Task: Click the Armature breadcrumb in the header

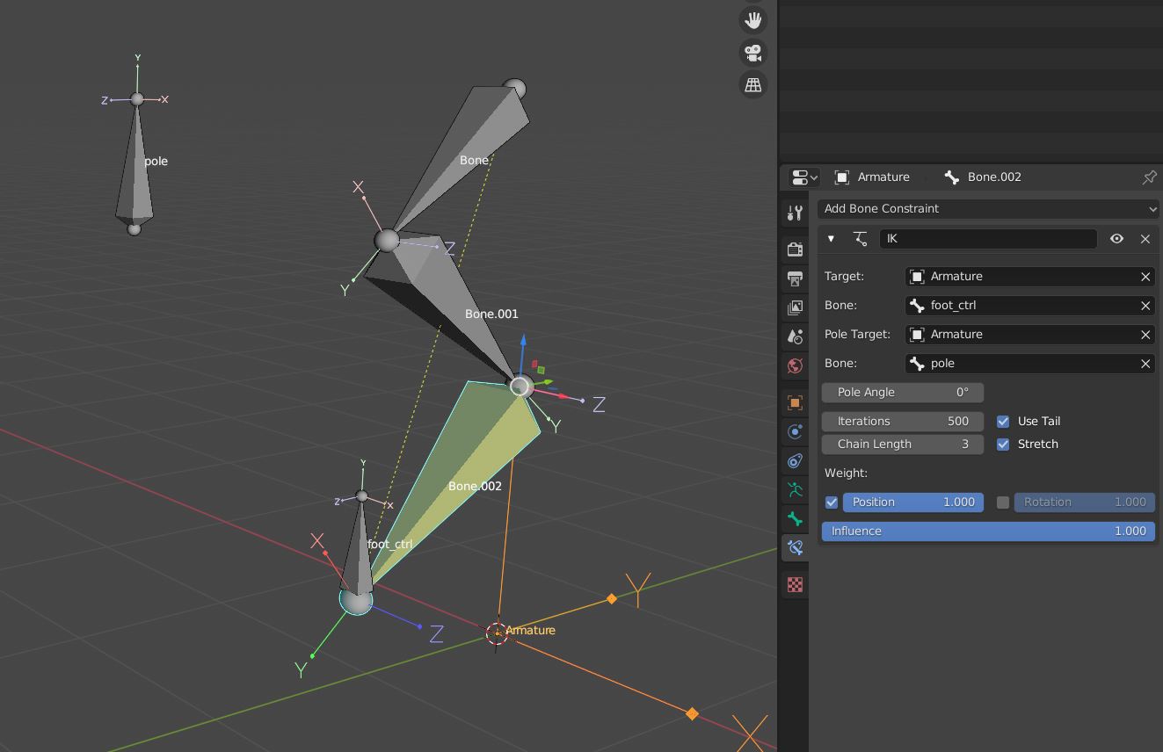Action: pos(883,177)
